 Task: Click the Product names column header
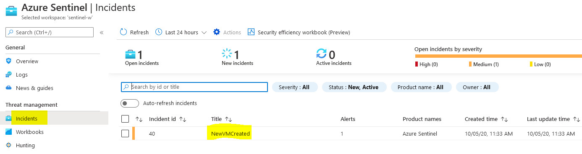[x=422, y=119]
